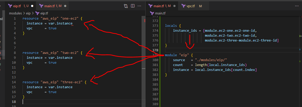Click var.instance on line 2
The width and height of the screenshot is (302, 107).
(x=60, y=23)
